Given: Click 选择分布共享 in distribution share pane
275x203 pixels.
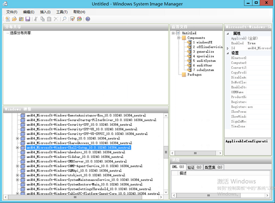Looking at the screenshot, I should coord(20,33).
